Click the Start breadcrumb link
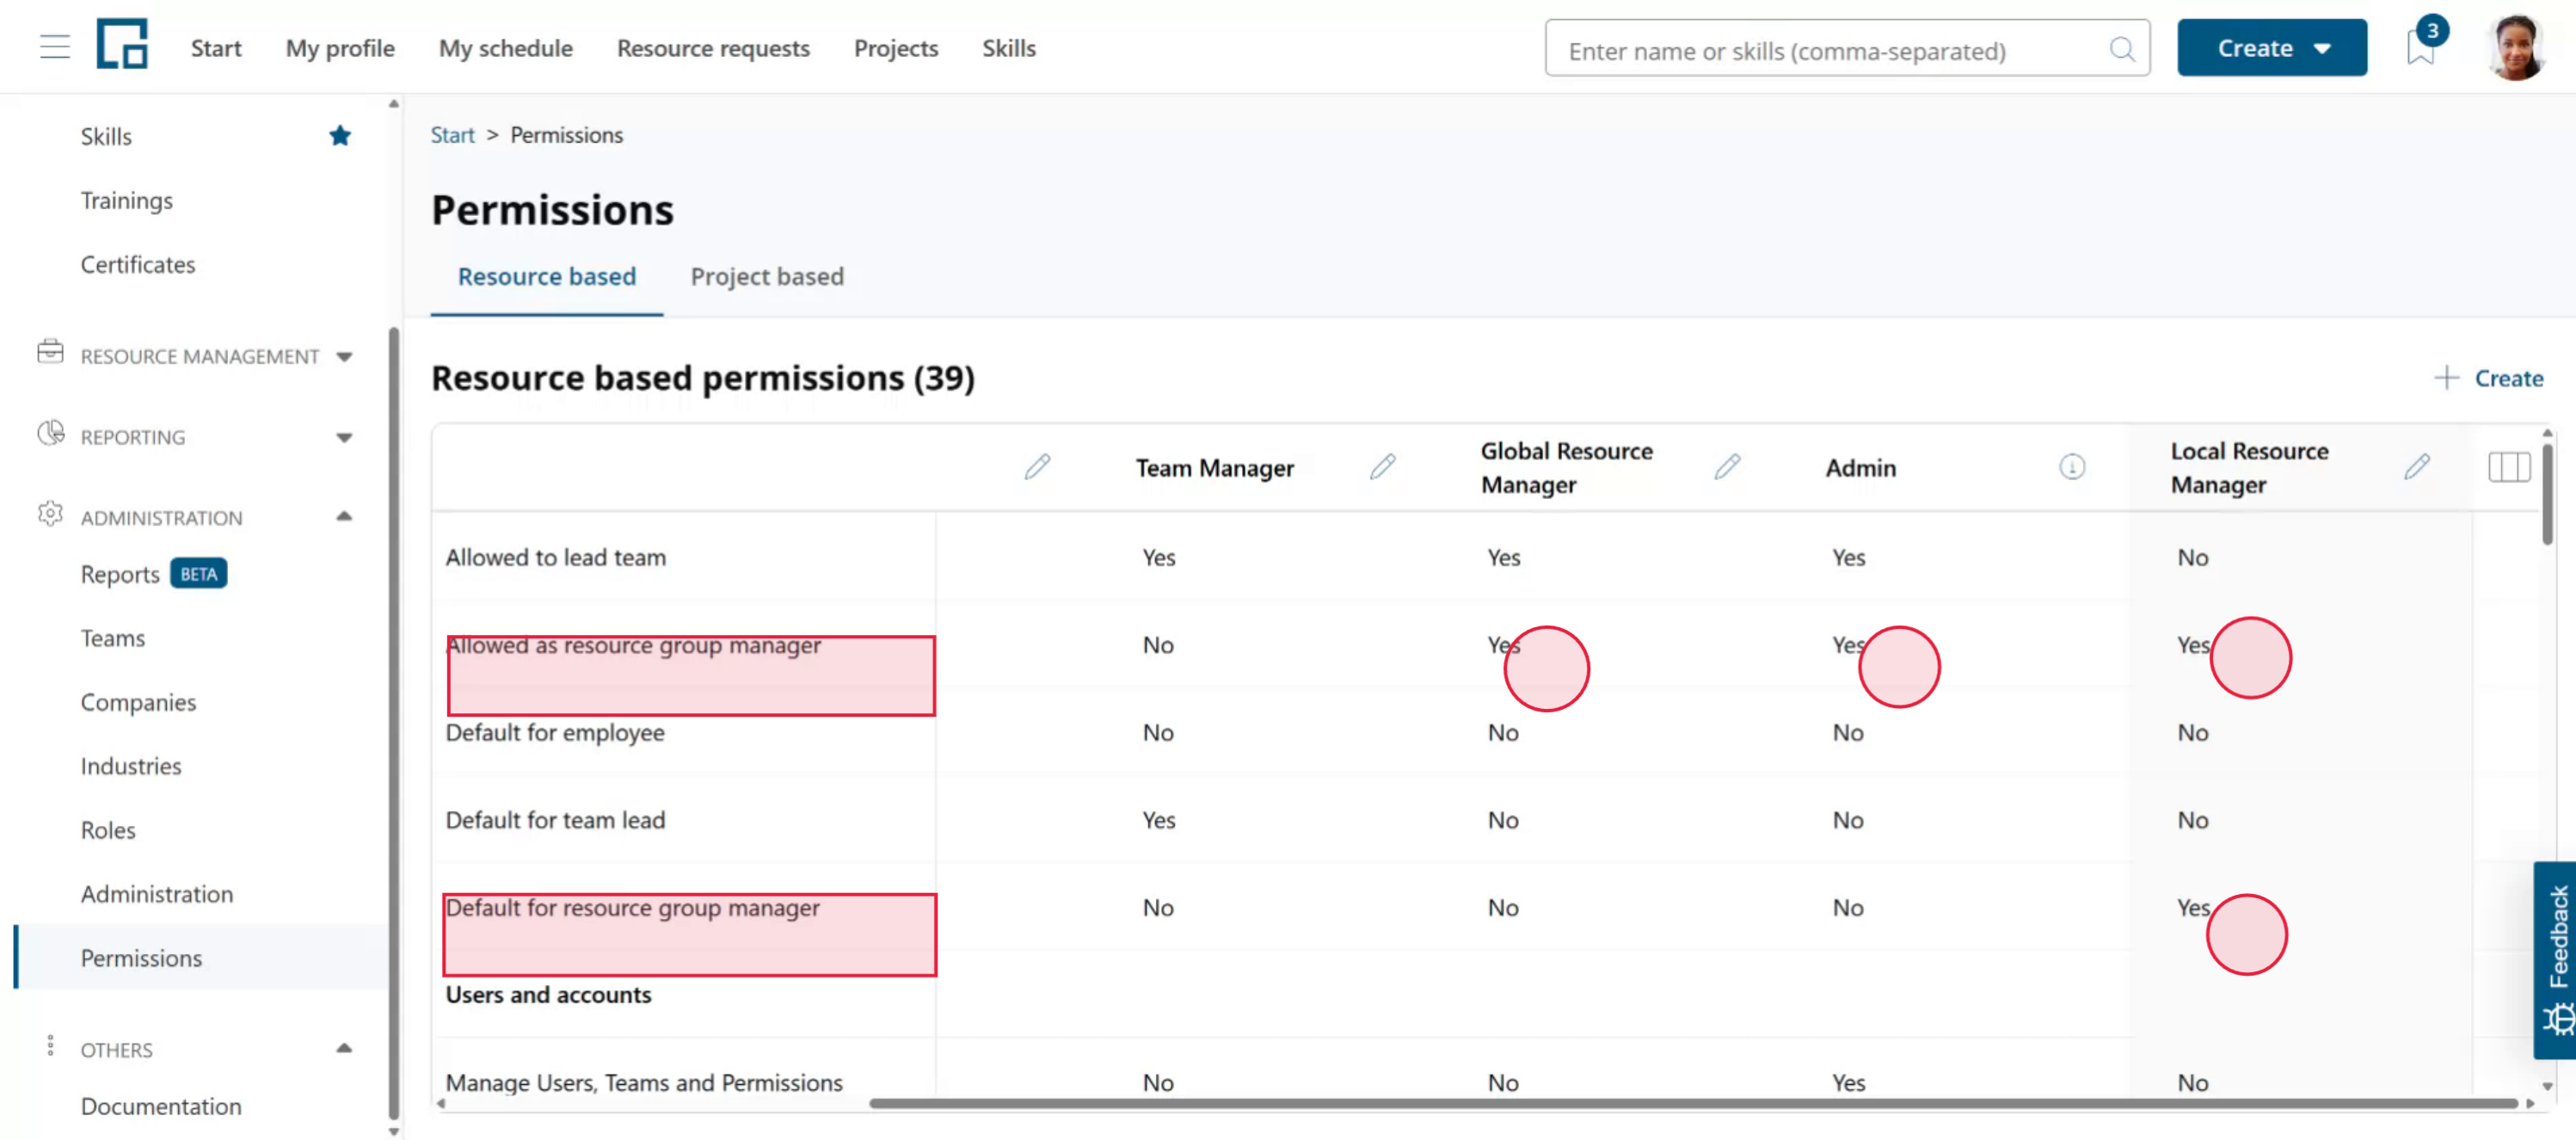Viewport: 2576px width, 1140px height. [x=452, y=135]
